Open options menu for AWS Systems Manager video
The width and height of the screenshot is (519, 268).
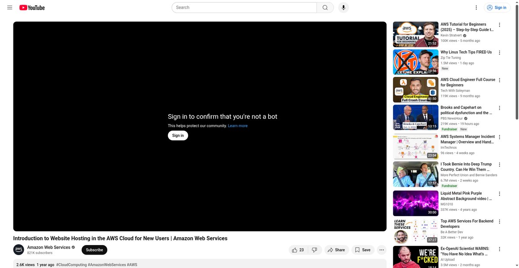(x=500, y=137)
